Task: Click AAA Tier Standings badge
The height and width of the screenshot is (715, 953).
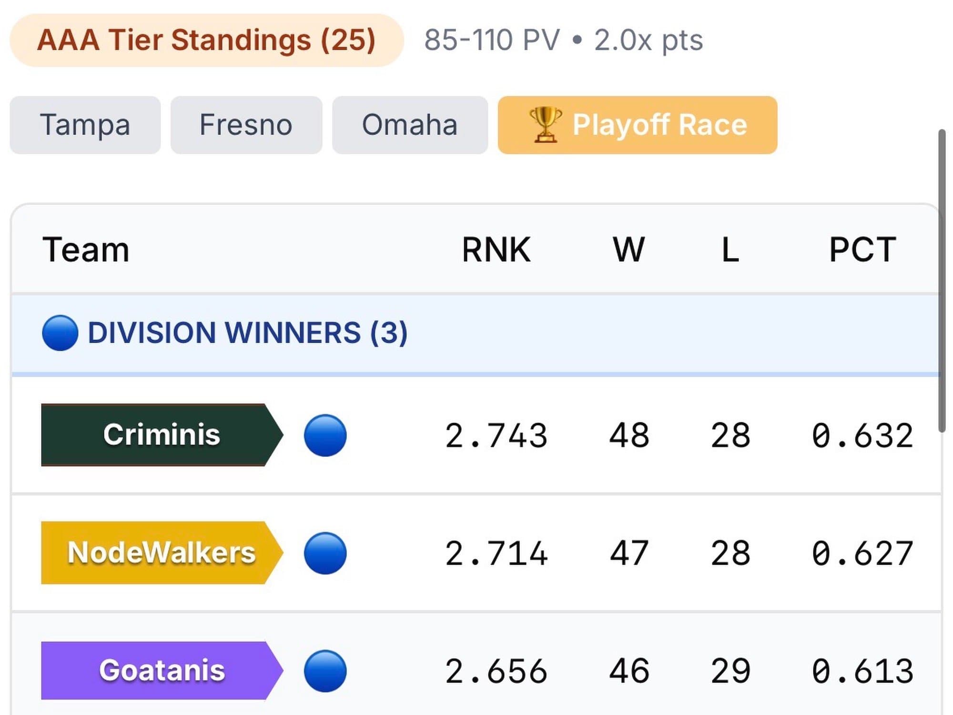Action: (206, 40)
